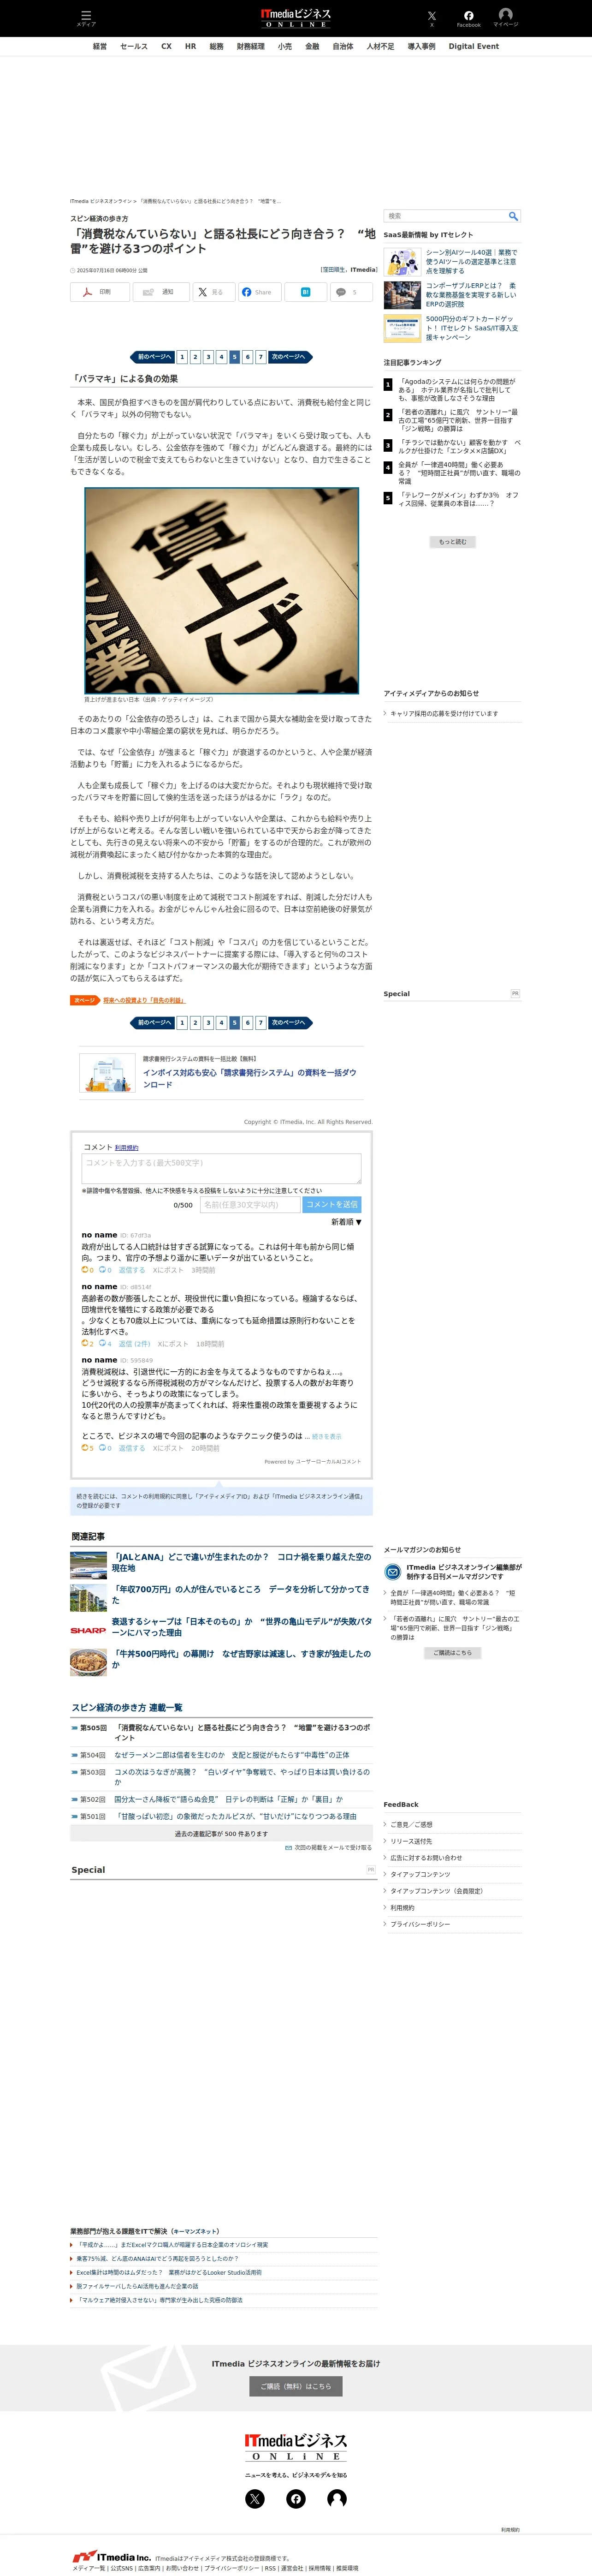Click the search magnifier icon

[513, 216]
